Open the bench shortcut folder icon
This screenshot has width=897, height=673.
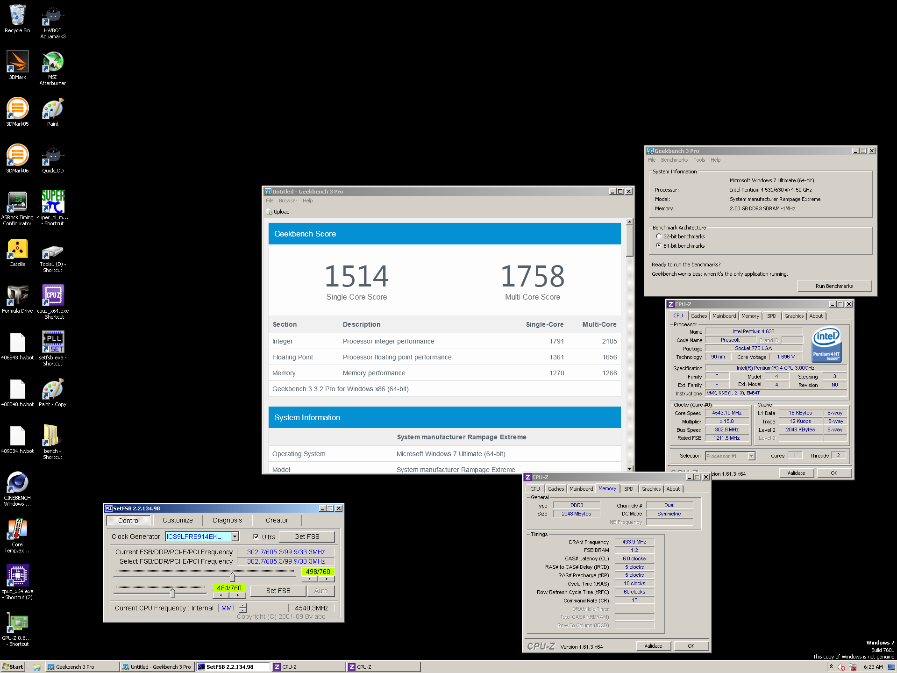[53, 442]
